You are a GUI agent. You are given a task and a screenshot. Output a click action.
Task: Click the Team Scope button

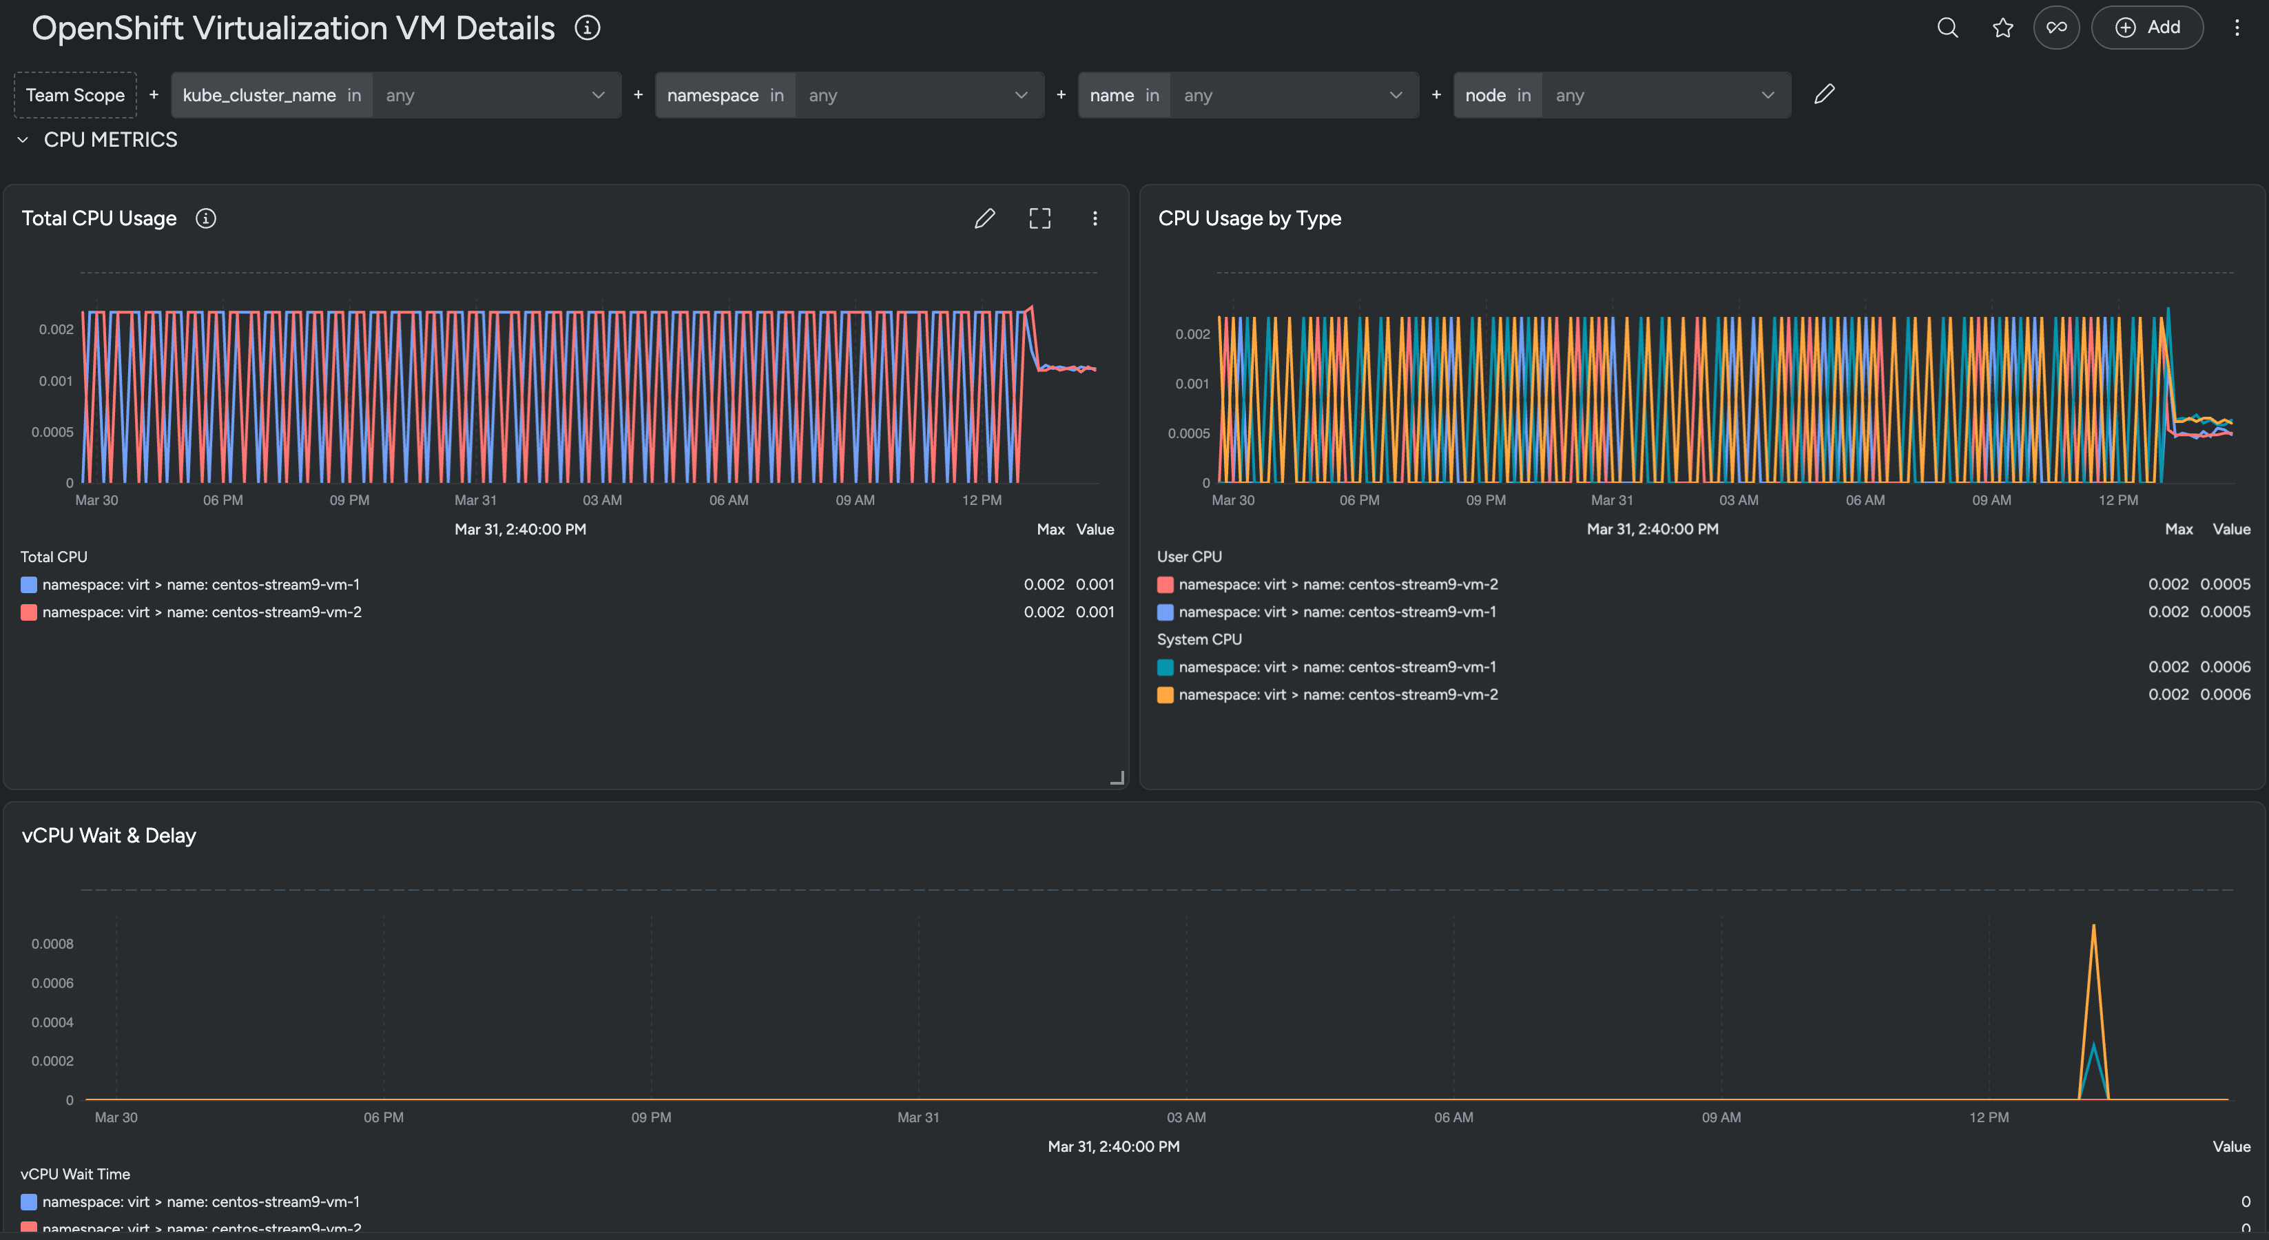(x=75, y=95)
